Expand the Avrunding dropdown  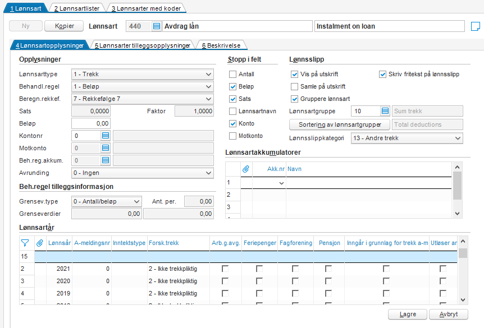click(x=143, y=173)
